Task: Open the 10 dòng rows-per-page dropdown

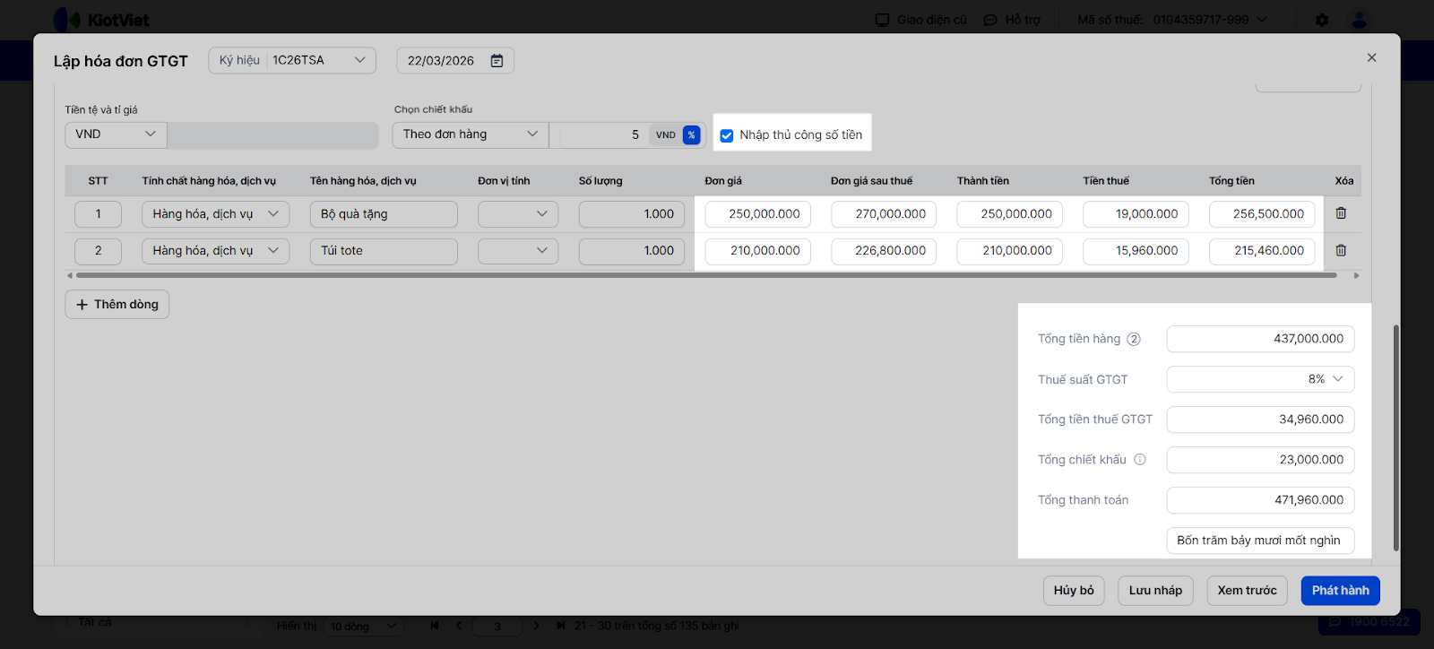Action: tap(365, 626)
